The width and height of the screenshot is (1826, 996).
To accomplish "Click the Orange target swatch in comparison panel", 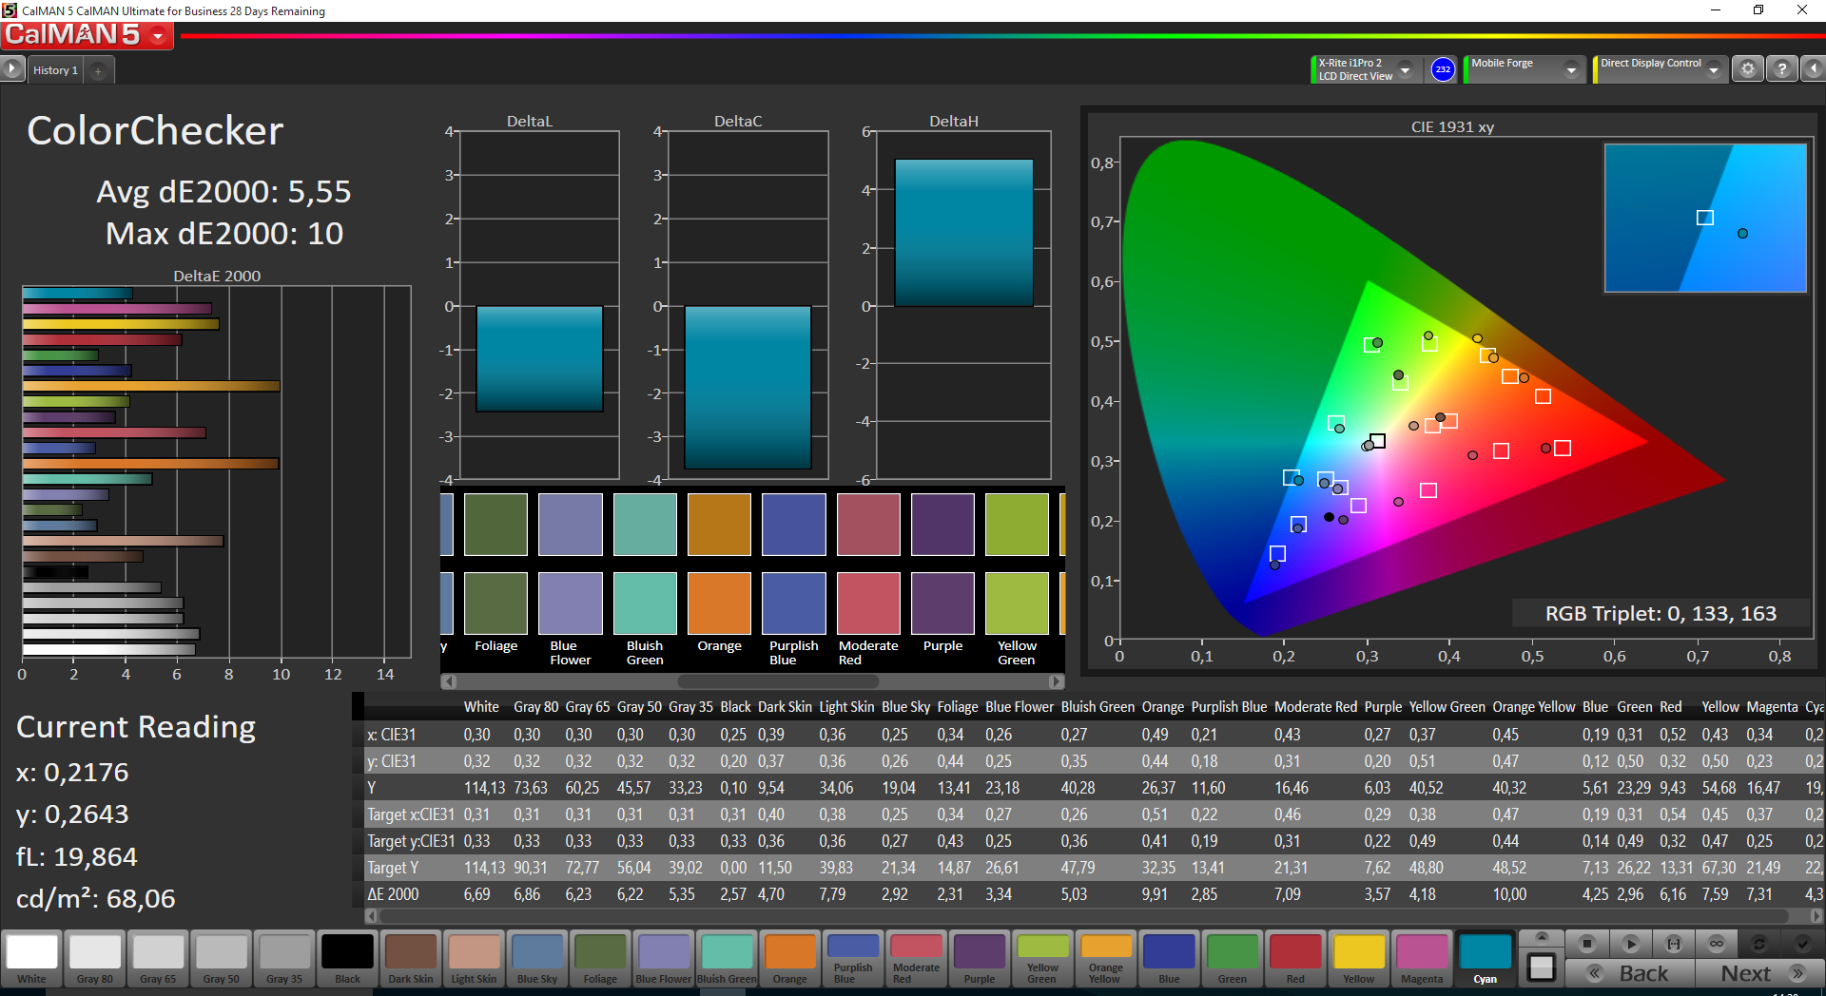I will click(x=719, y=603).
